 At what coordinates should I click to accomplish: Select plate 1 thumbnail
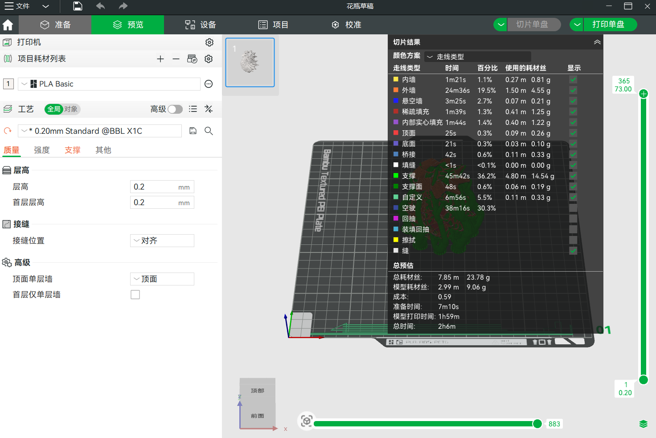[x=250, y=62]
